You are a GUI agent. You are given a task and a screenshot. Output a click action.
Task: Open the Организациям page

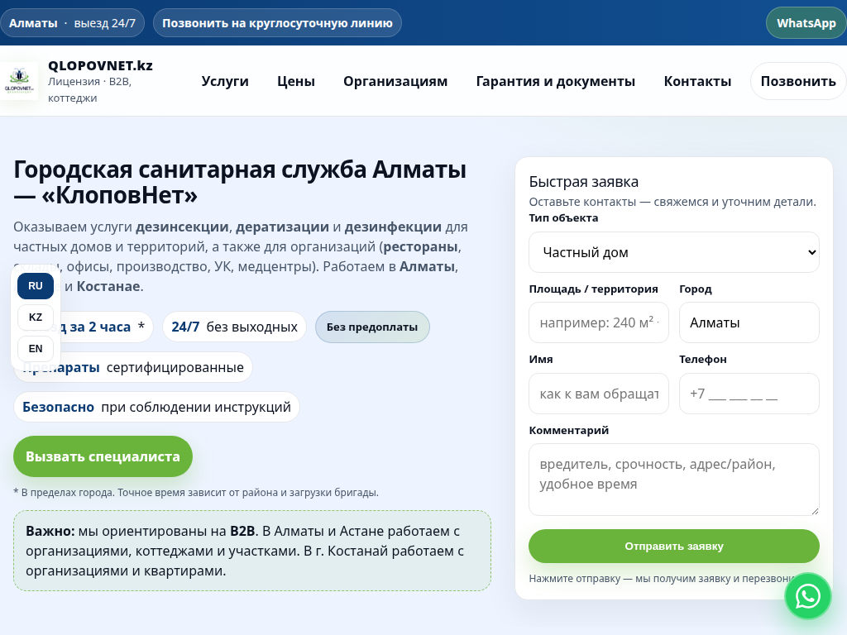[395, 81]
